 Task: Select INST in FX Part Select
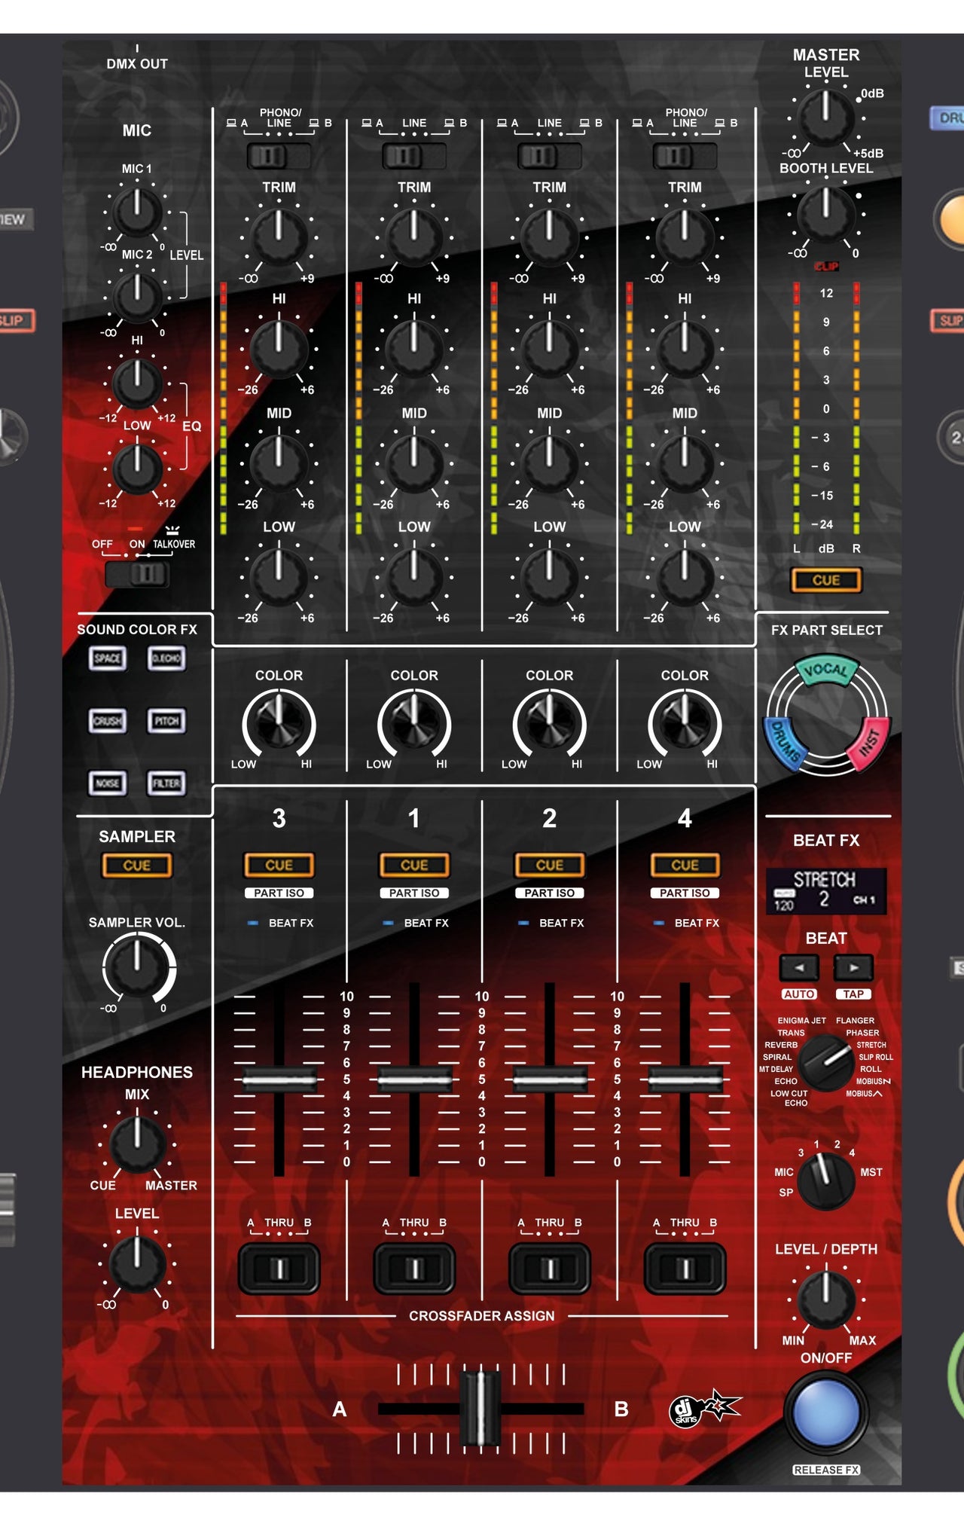point(869,744)
